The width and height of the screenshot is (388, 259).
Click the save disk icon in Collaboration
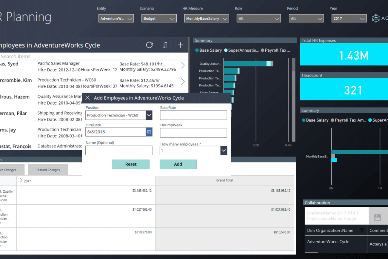378,217
